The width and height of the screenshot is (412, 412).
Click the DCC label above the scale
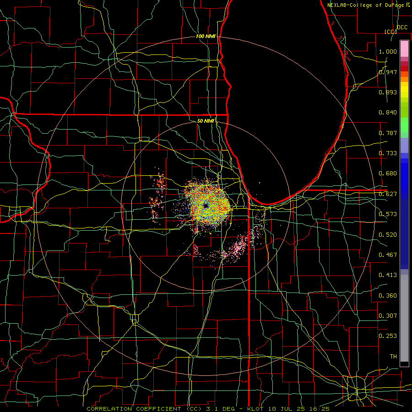click(402, 27)
